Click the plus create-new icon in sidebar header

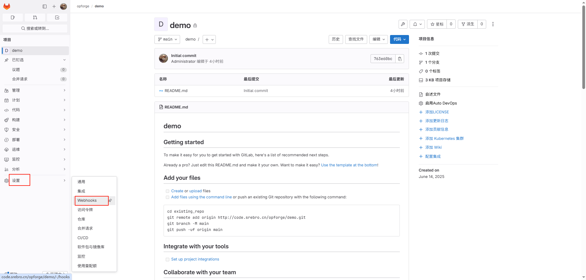tap(54, 6)
